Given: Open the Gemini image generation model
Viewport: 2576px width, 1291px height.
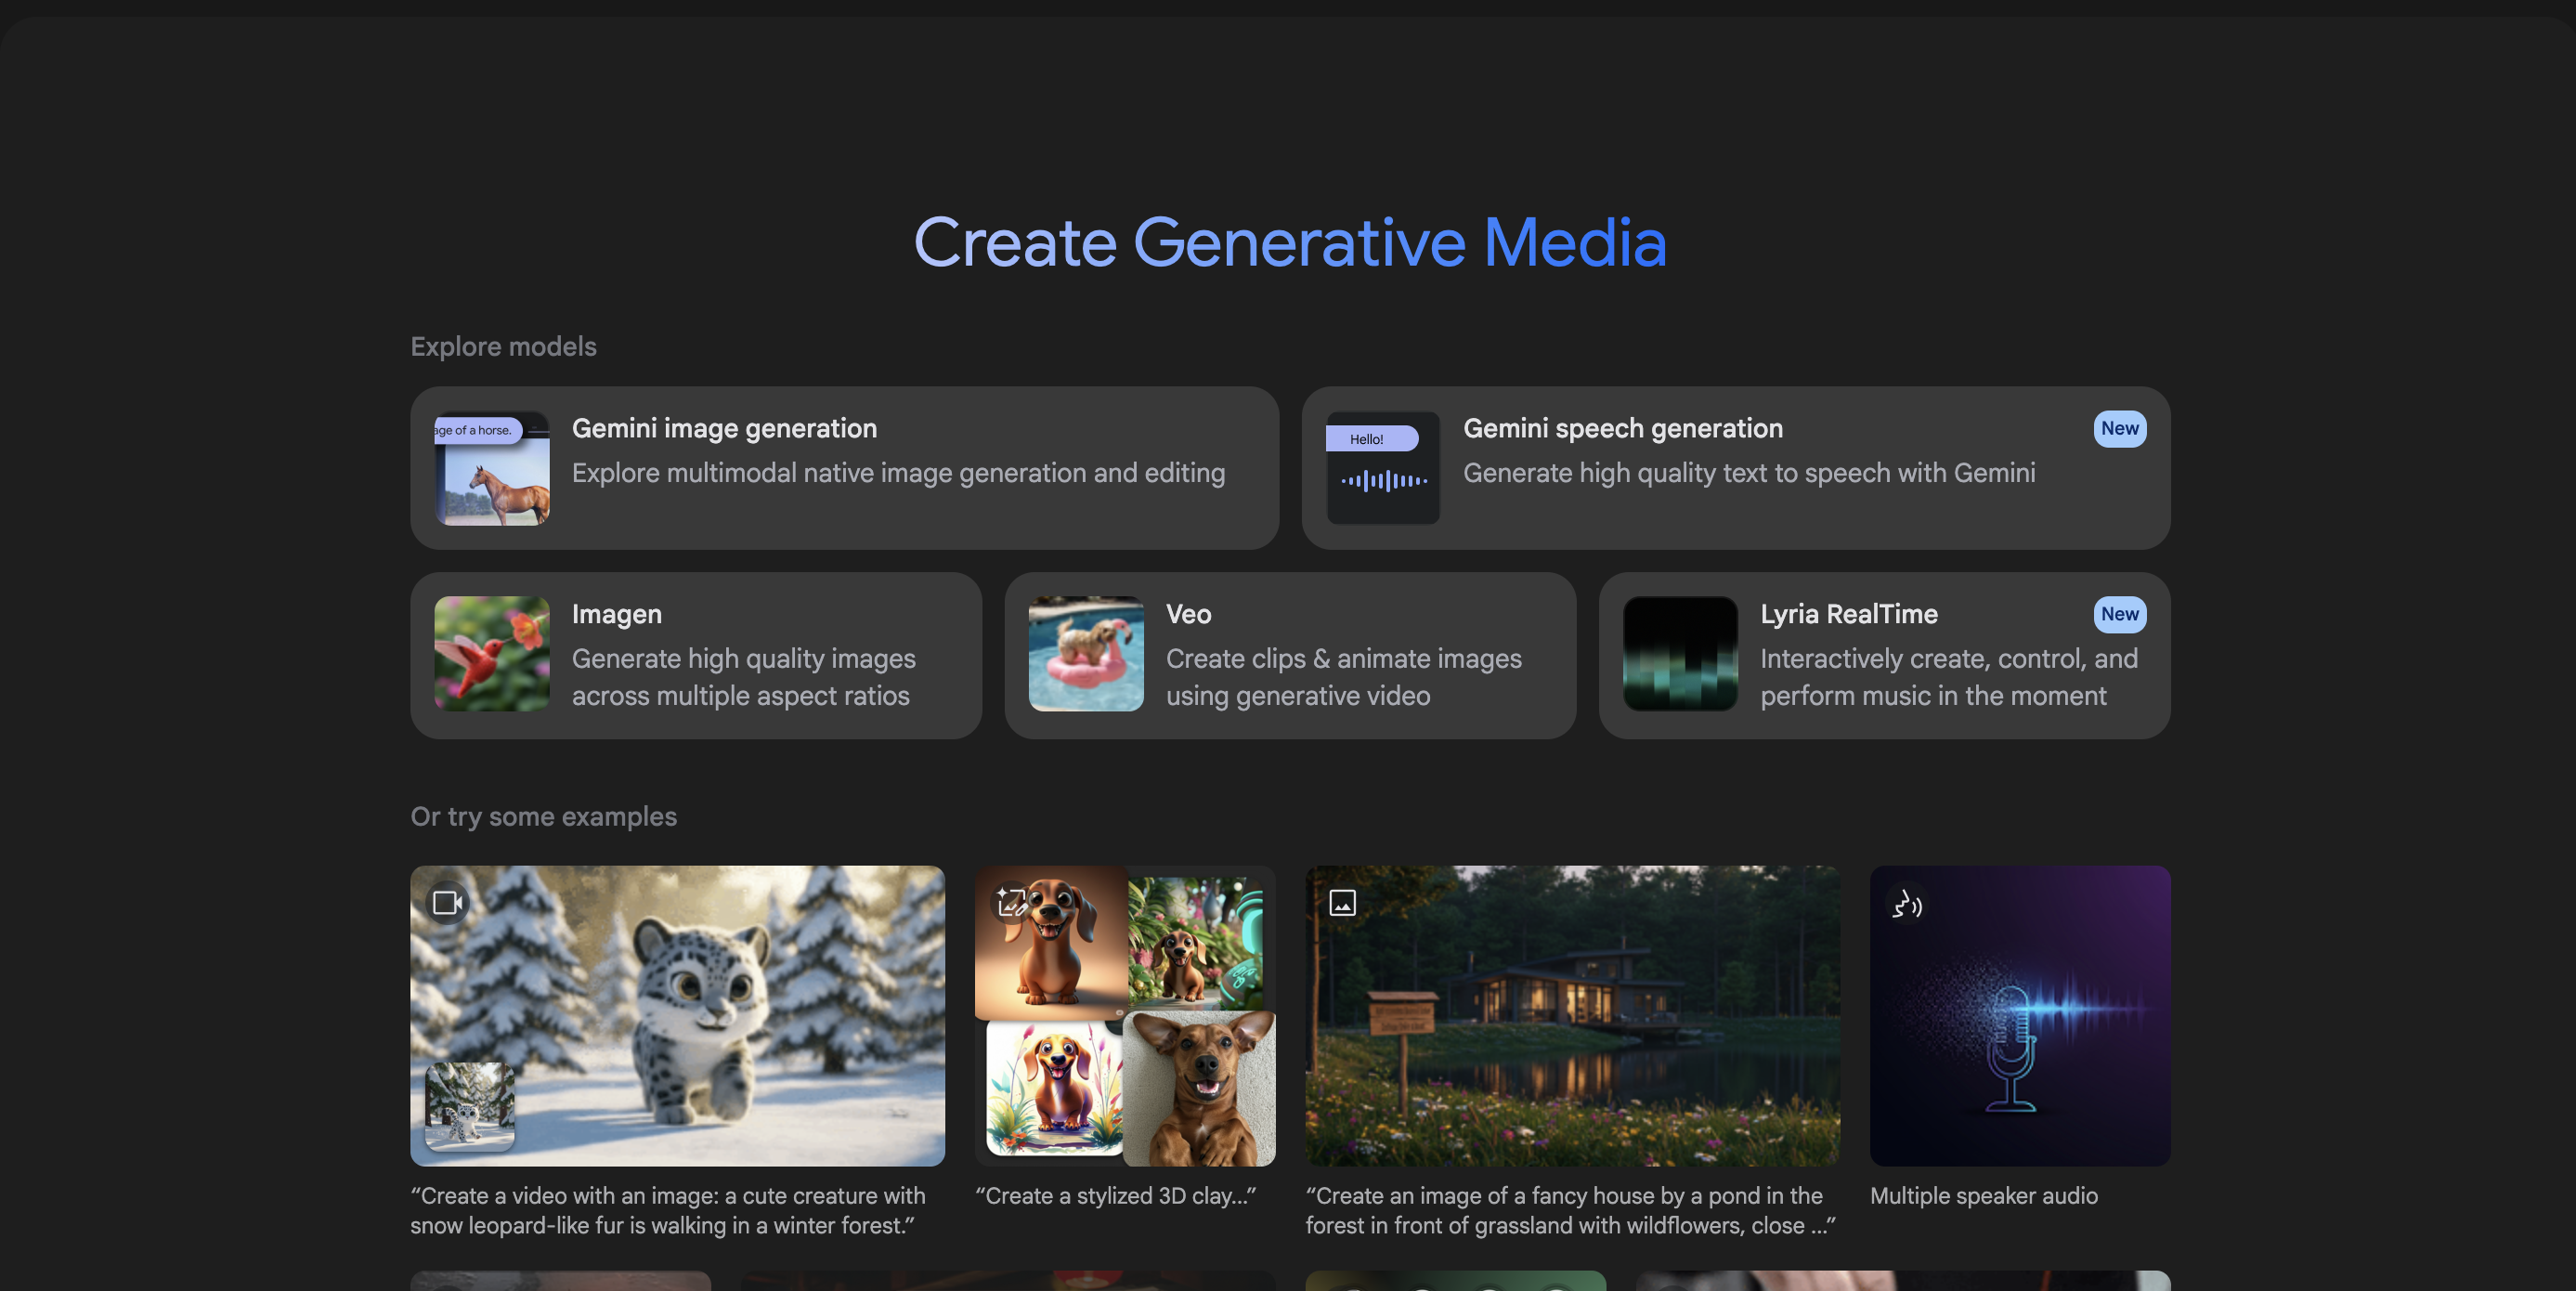Looking at the screenshot, I should 846,468.
